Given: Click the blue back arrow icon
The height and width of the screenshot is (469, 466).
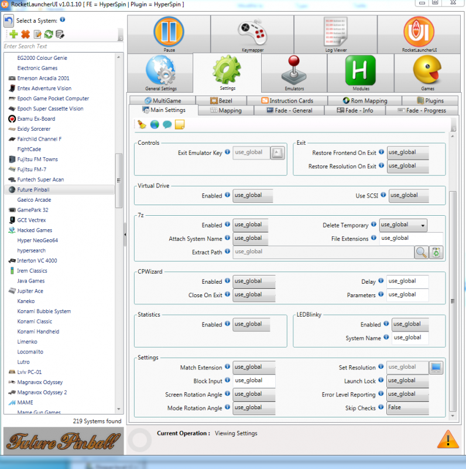Looking at the screenshot, I should tap(9, 21).
